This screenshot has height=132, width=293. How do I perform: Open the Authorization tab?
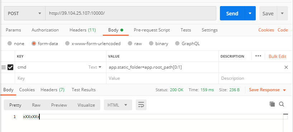[x=45, y=30]
